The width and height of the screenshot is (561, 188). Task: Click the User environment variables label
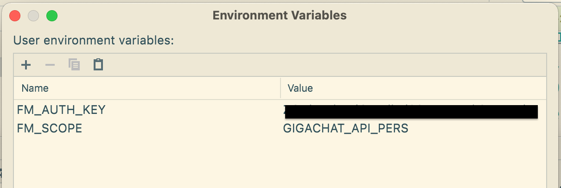pyautogui.click(x=93, y=41)
